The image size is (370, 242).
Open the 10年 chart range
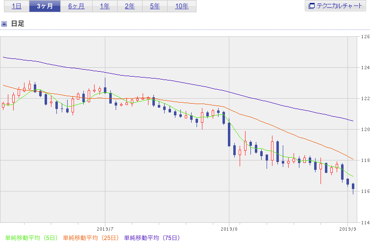click(x=182, y=6)
